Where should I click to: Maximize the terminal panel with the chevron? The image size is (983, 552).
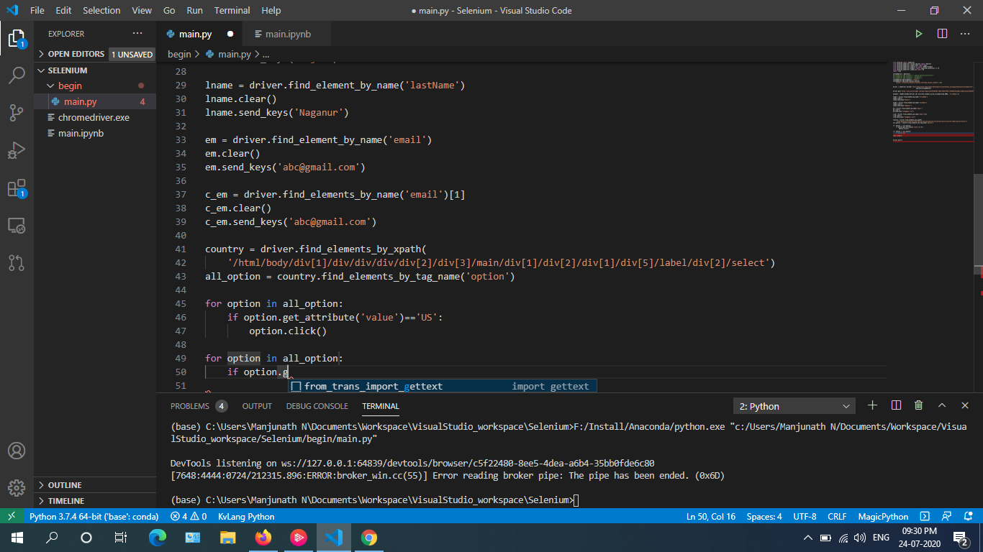click(x=942, y=405)
